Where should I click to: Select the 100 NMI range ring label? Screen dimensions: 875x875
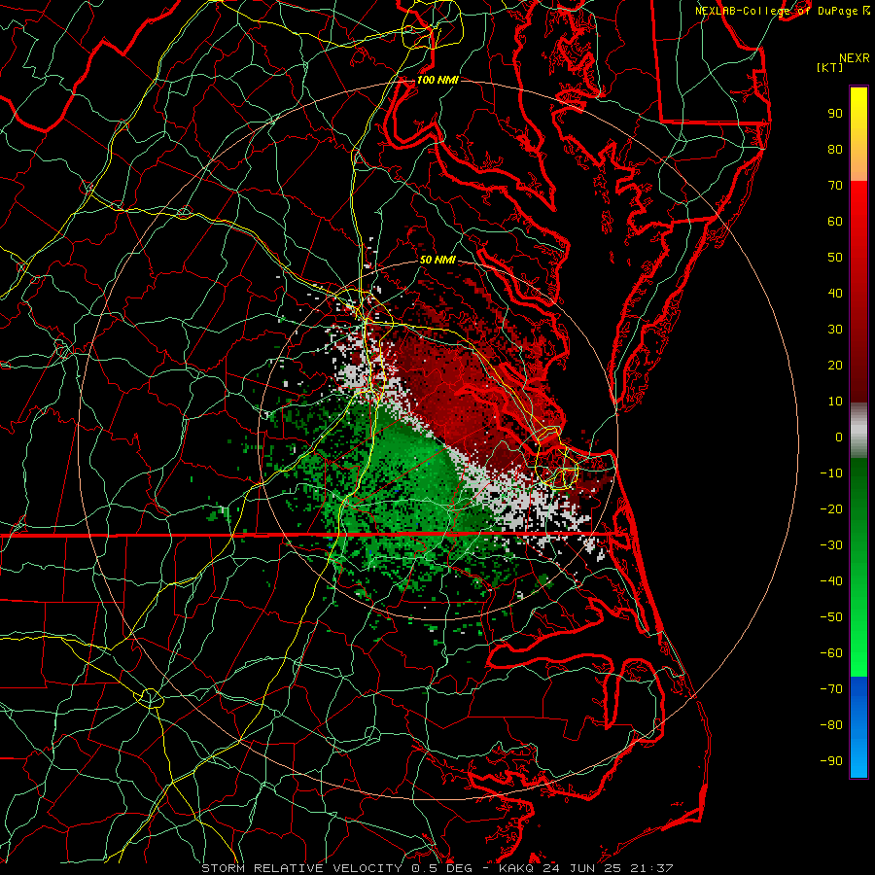(x=437, y=80)
